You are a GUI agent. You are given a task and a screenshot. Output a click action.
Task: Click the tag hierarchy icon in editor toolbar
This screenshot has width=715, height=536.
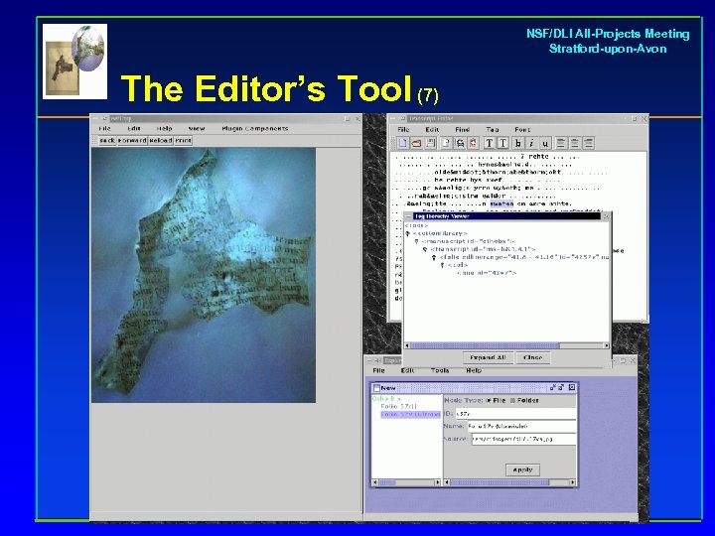click(x=460, y=143)
